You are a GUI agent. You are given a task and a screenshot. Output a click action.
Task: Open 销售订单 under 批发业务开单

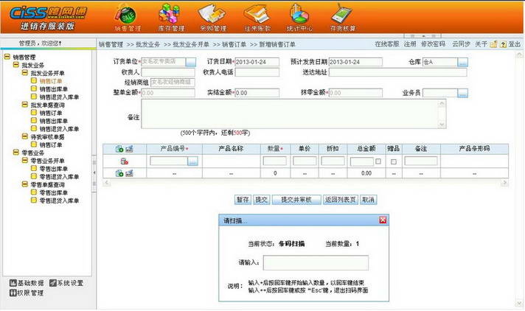[51, 81]
